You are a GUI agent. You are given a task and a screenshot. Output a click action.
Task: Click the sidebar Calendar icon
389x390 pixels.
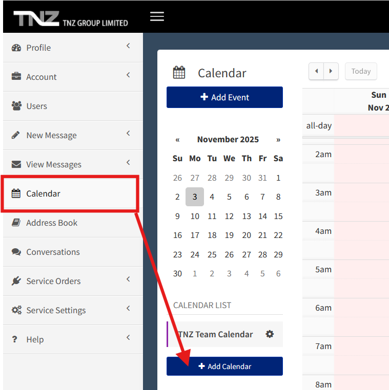[x=16, y=193]
